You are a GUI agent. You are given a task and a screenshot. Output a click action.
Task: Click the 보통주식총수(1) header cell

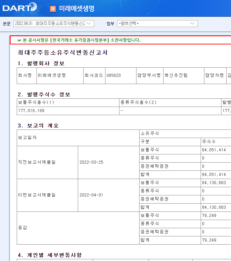[68, 102]
